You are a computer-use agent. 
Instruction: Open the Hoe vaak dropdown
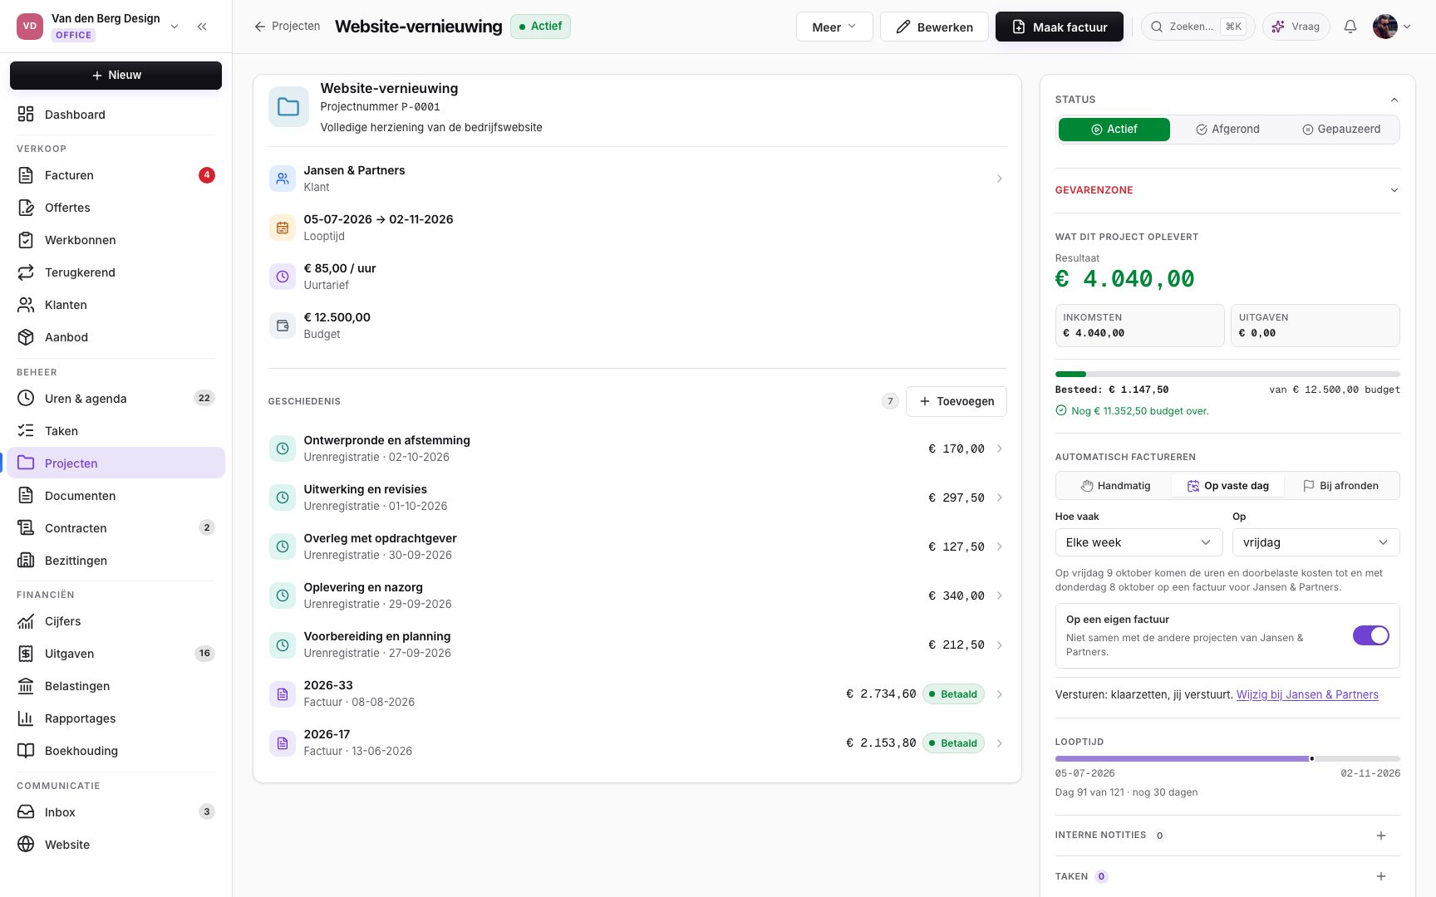point(1138,542)
